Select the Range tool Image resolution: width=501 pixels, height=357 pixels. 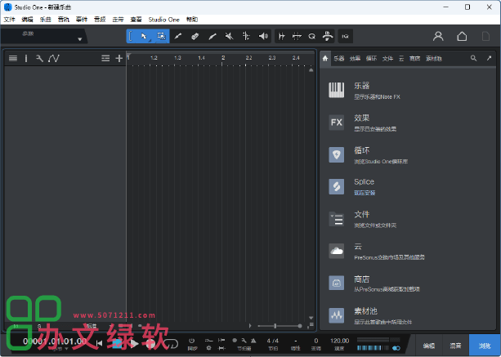click(x=161, y=36)
